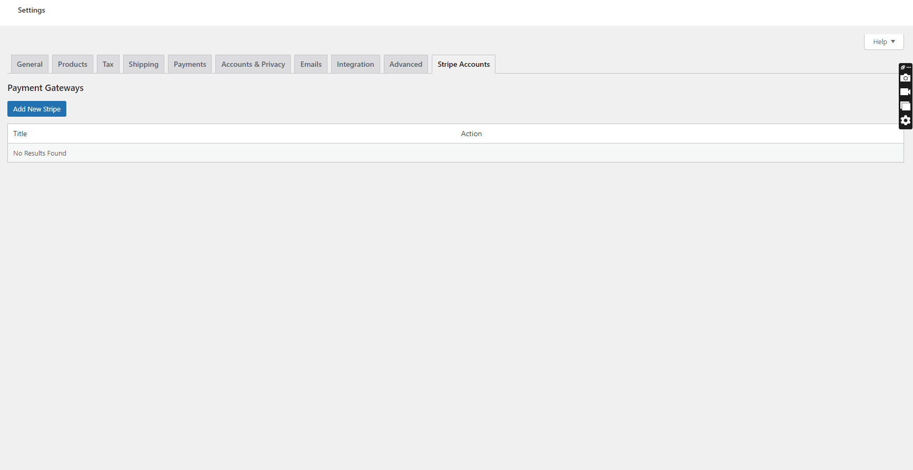Select the Tax tab

coord(108,64)
